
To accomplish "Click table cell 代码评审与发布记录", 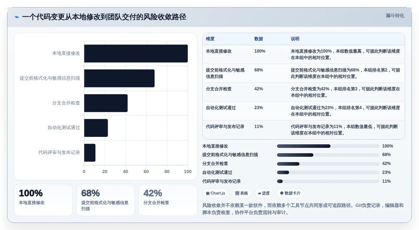I will [x=225, y=127].
